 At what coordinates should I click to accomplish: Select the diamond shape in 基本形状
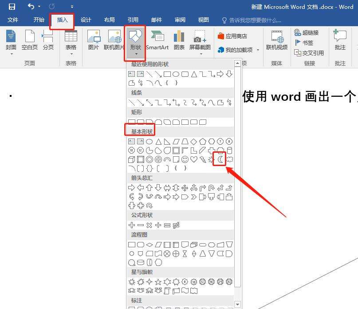tap(193, 142)
